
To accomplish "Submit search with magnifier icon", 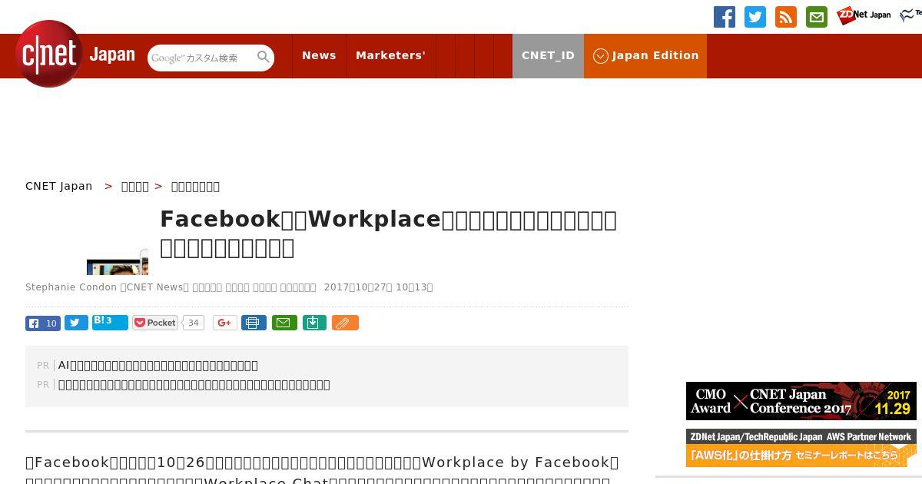I will tap(264, 57).
